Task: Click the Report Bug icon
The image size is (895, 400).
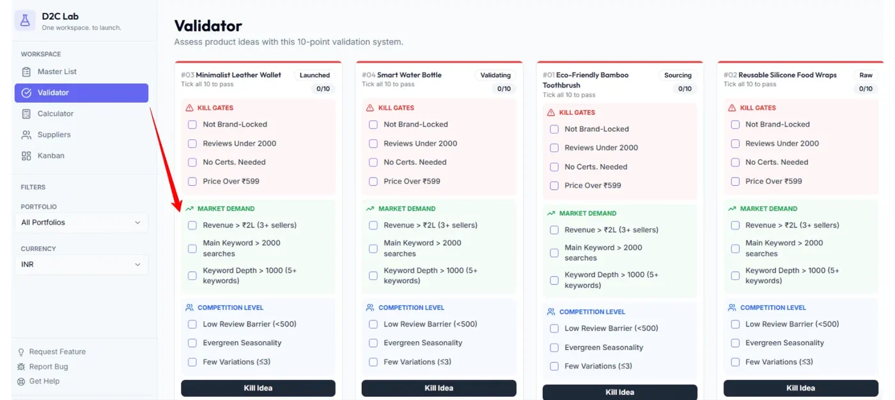Action: click(21, 367)
